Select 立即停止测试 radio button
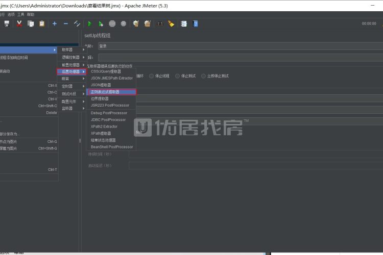 tap(203, 76)
